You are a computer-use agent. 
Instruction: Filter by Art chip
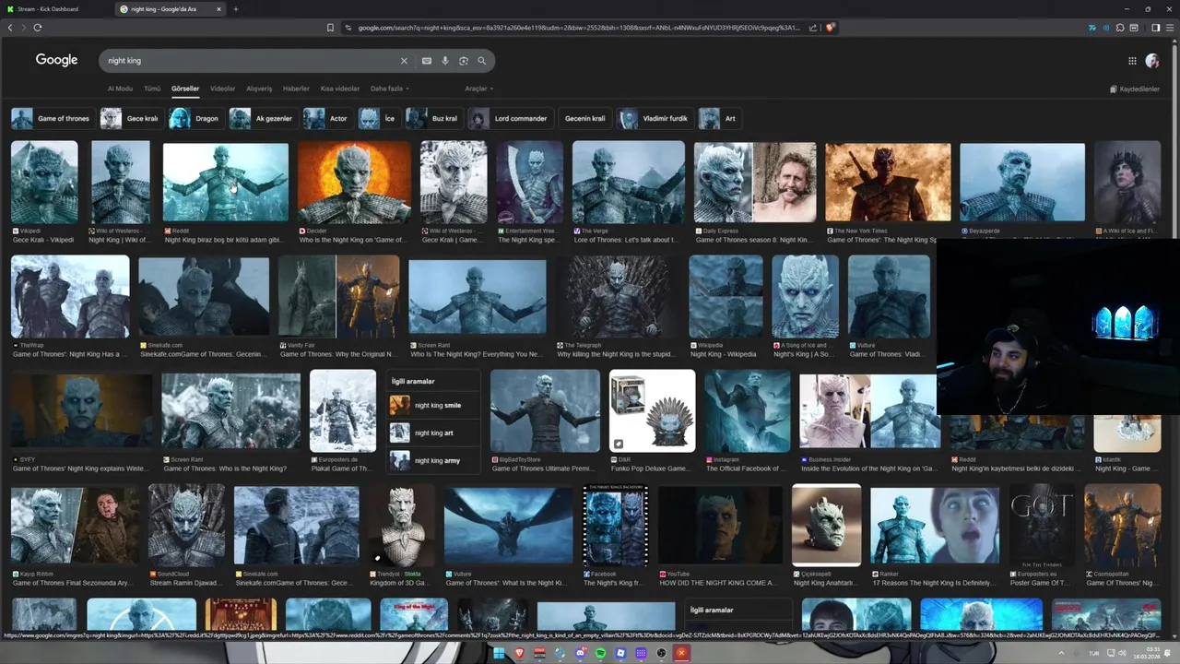click(720, 118)
